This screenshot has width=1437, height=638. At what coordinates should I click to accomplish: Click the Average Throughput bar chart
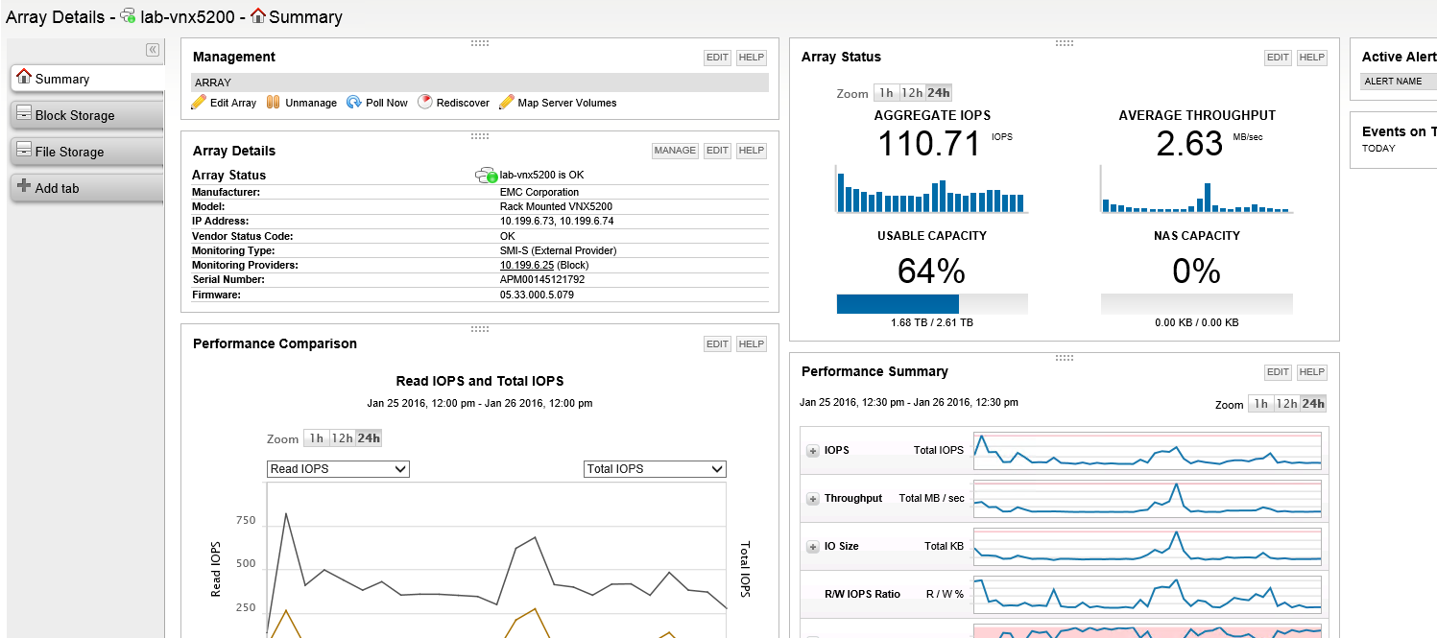pyautogui.click(x=1196, y=190)
